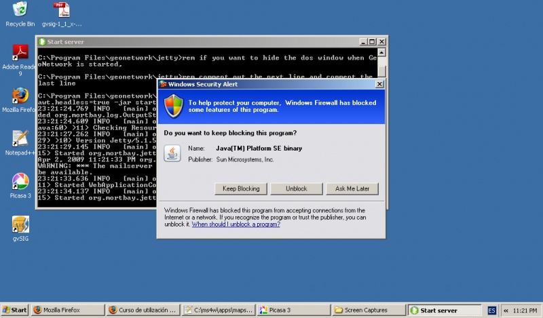Click the Unblock button
Image resolution: width=543 pixels, height=318 pixels.
(296, 188)
